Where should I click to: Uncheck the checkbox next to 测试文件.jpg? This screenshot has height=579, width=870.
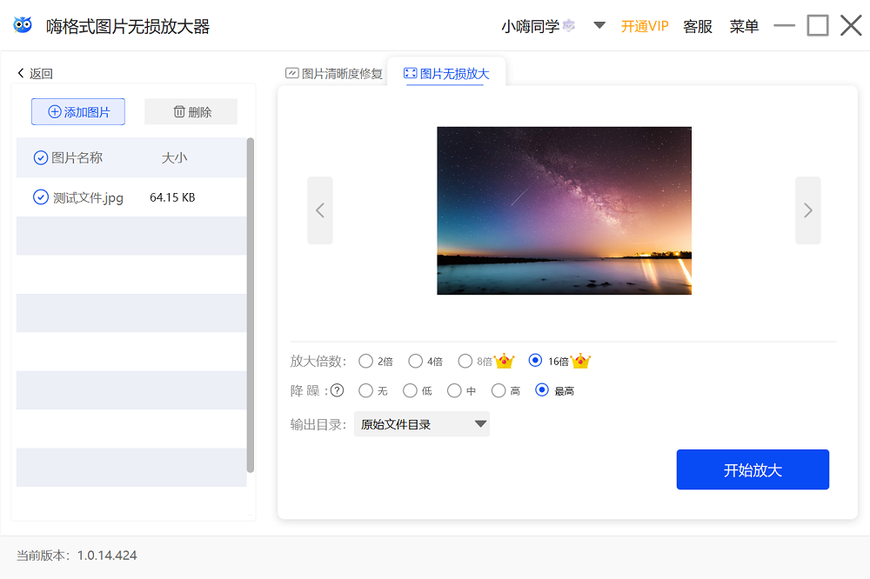[39, 197]
